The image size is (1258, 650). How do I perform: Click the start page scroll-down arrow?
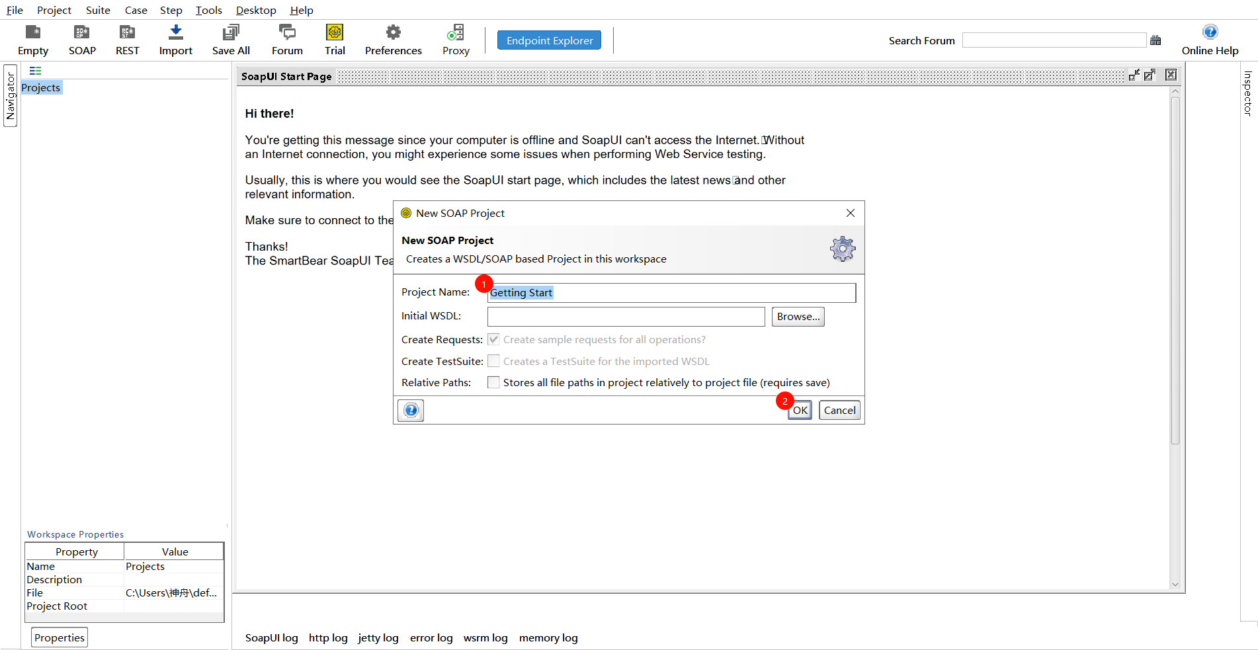[1175, 584]
